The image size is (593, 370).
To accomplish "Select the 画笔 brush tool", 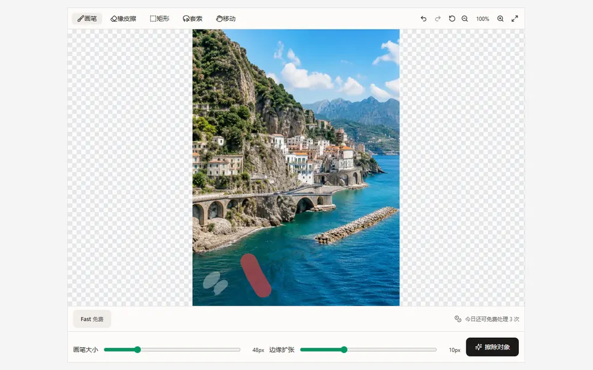I will (x=87, y=18).
